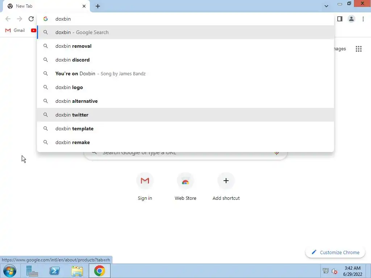The image size is (371, 278).
Task: Open Server Manager from the taskbar
Action: [32, 271]
